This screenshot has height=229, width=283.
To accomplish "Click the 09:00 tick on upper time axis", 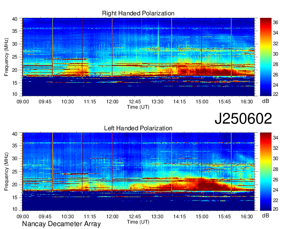I will coord(23,102).
